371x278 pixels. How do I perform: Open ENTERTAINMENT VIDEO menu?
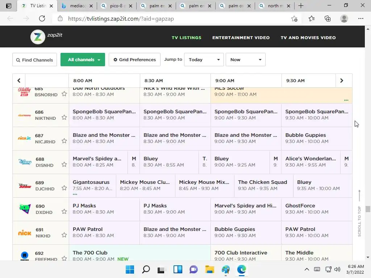coord(241,38)
